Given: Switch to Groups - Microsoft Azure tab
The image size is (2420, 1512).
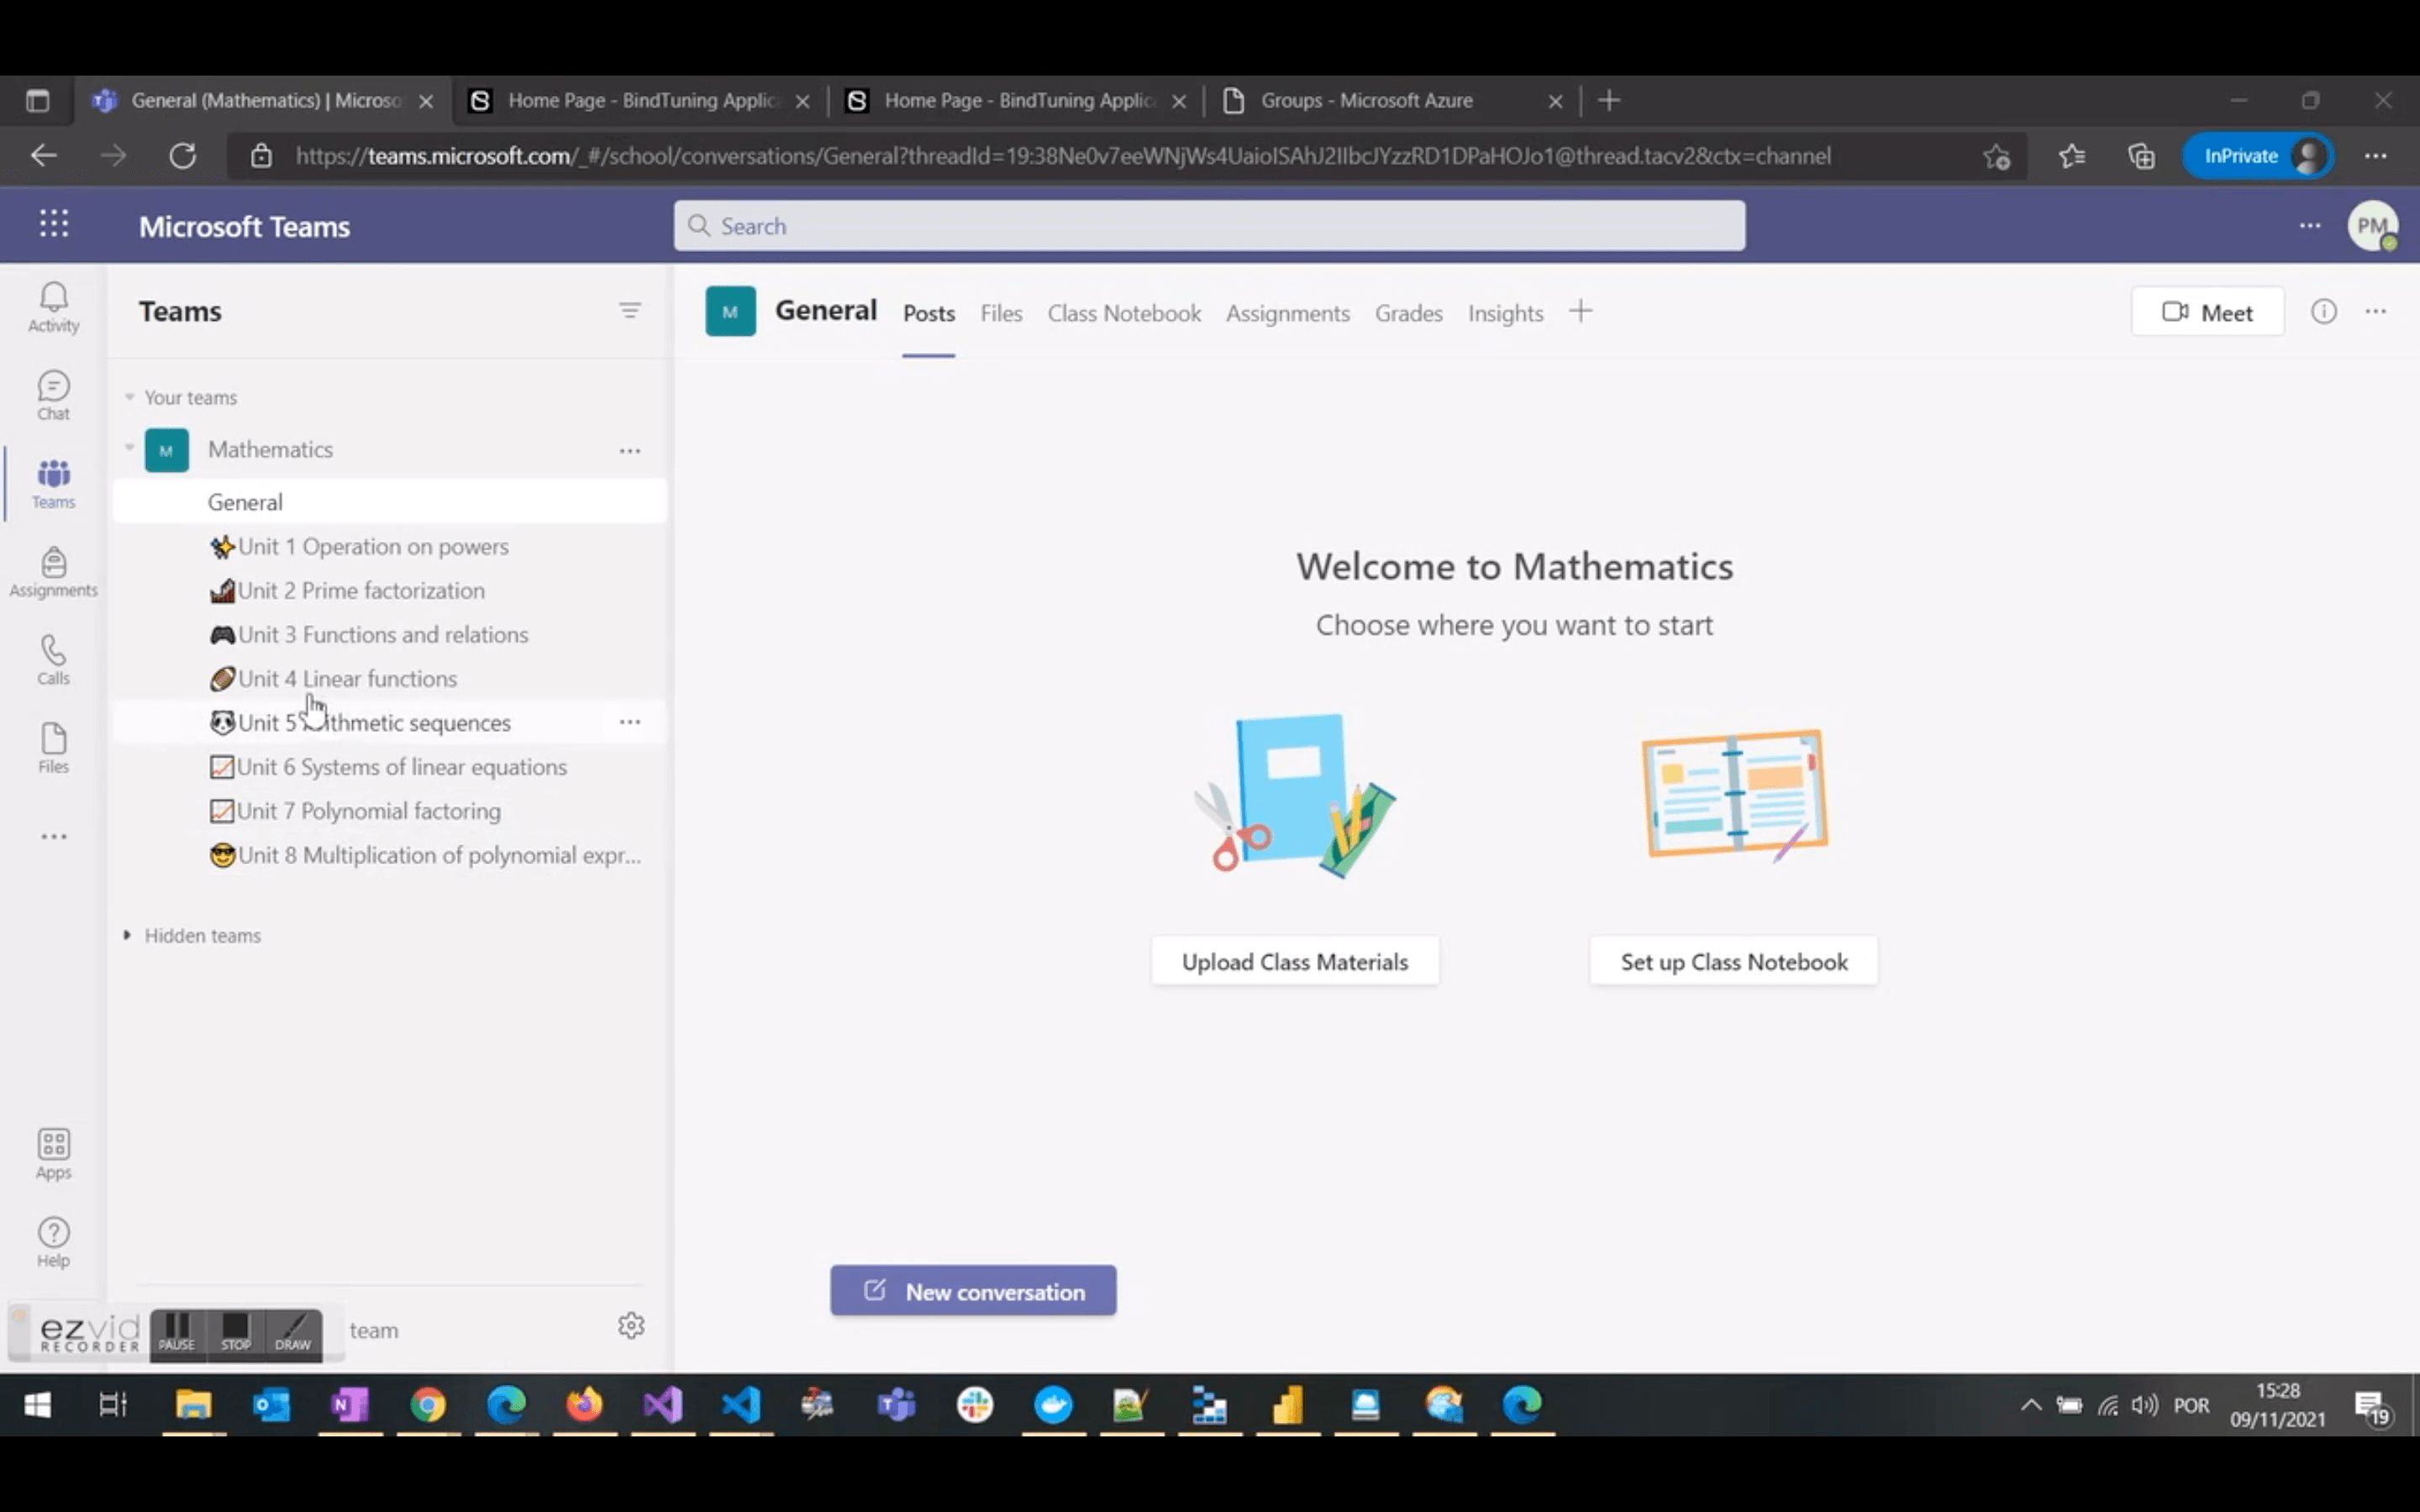Looking at the screenshot, I should pos(1392,100).
